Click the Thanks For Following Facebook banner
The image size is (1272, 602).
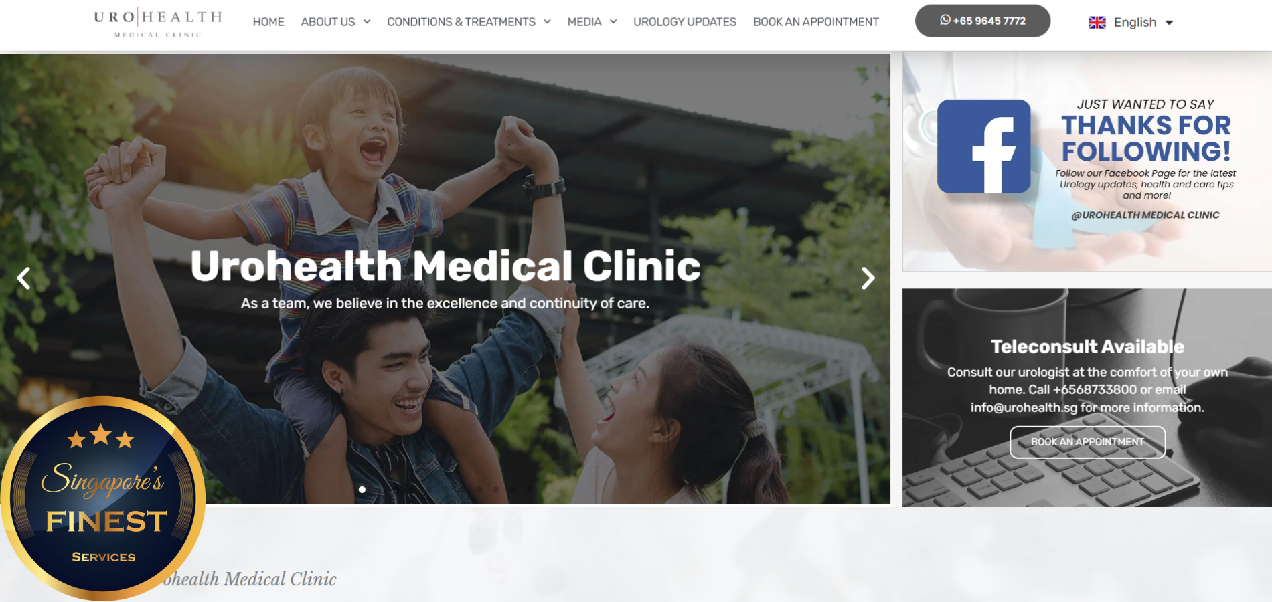[1087, 161]
